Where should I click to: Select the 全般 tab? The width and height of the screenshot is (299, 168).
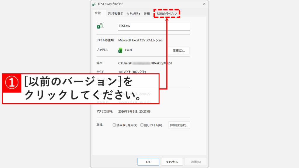98,13
